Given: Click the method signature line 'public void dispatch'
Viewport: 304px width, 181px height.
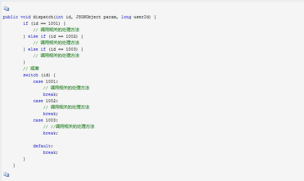Looking at the screenshot, I should [79, 17].
